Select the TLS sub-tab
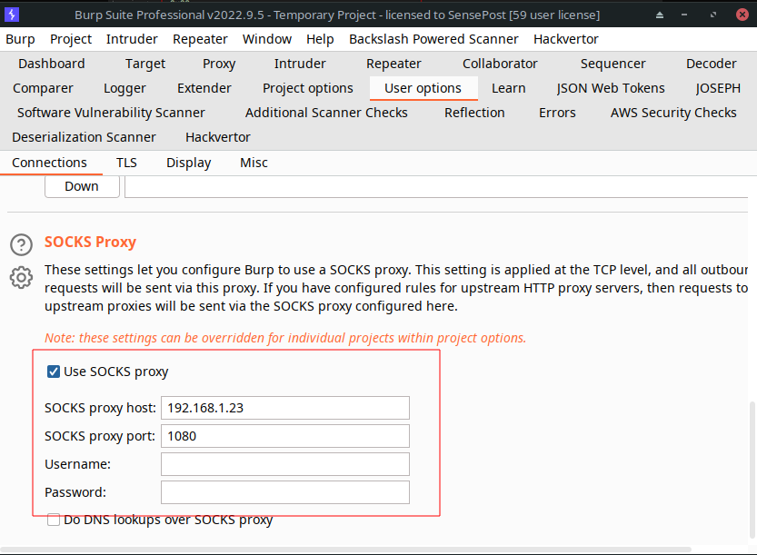 click(126, 163)
